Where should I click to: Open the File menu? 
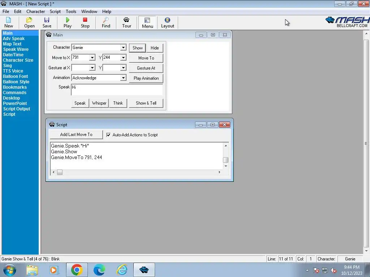[6, 11]
